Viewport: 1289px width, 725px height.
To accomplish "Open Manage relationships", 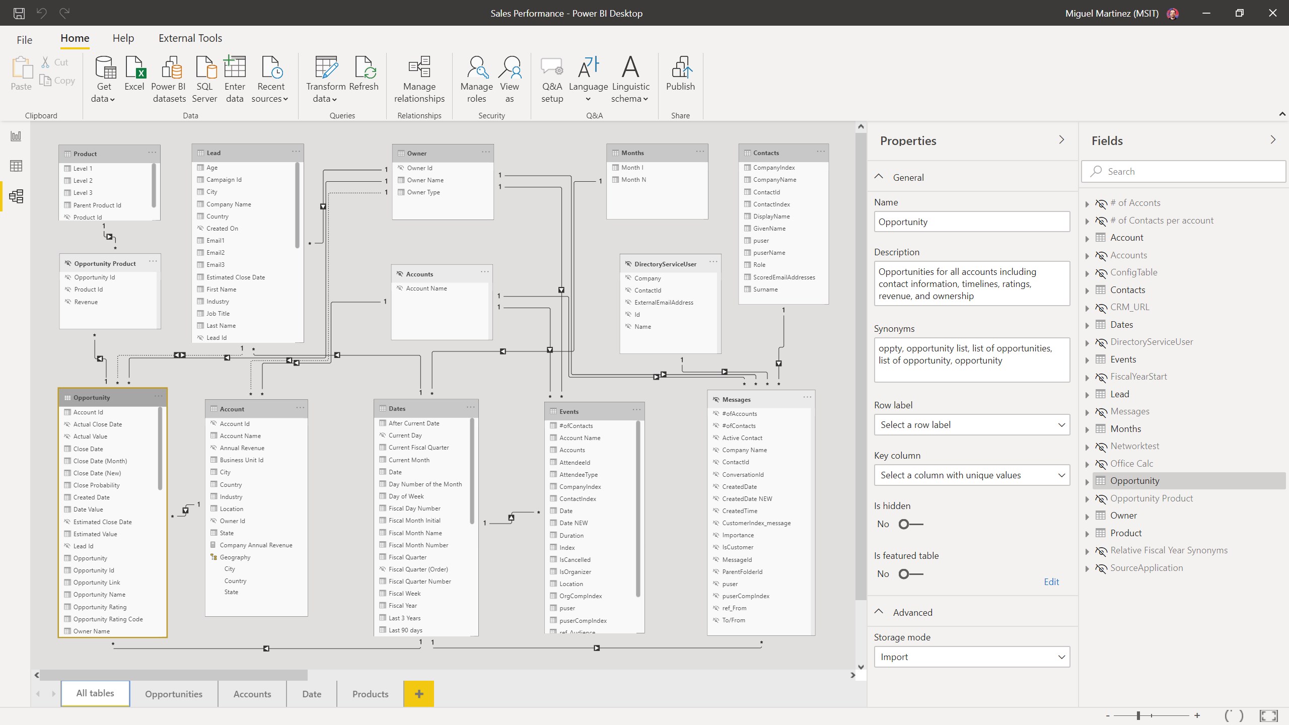I will pos(418,78).
